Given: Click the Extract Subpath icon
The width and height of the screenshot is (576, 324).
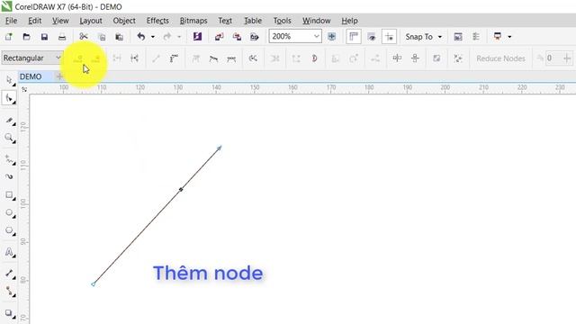Looking at the screenshot, I should (x=275, y=58).
